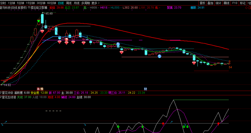Click the first red up arrow in 五线谱 panel
This screenshot has width=251, height=133.
pyautogui.click(x=163, y=124)
